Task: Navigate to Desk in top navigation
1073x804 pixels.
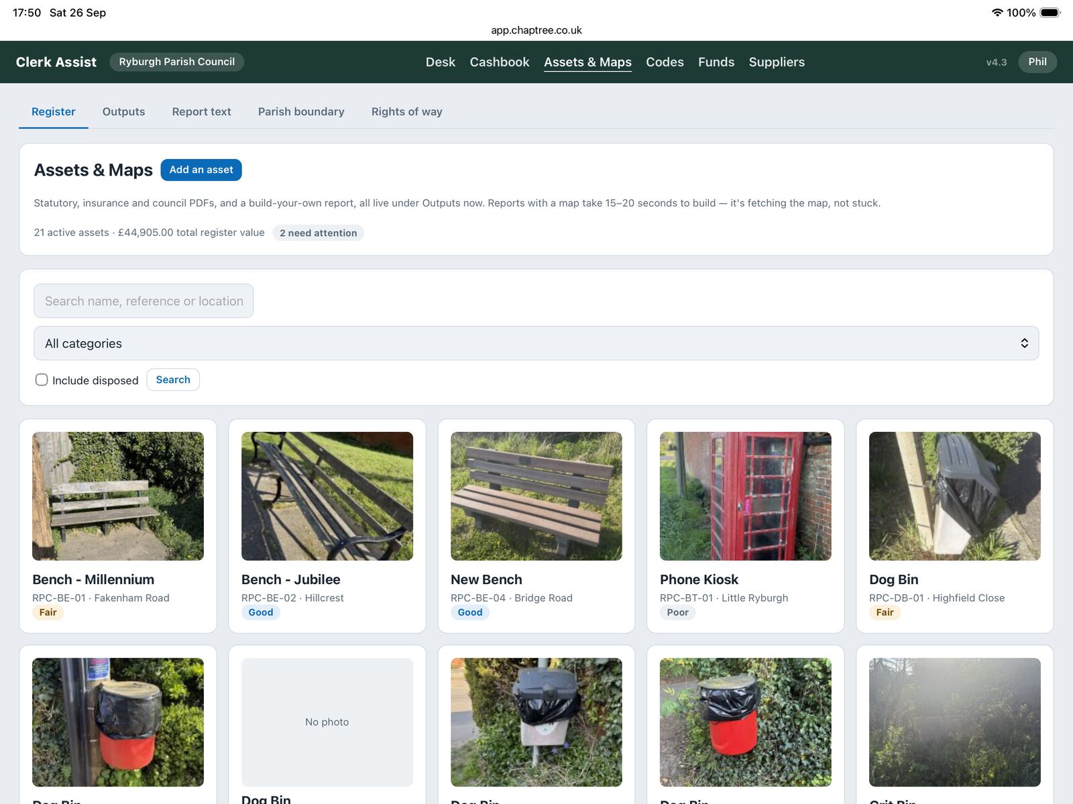Action: click(x=440, y=62)
